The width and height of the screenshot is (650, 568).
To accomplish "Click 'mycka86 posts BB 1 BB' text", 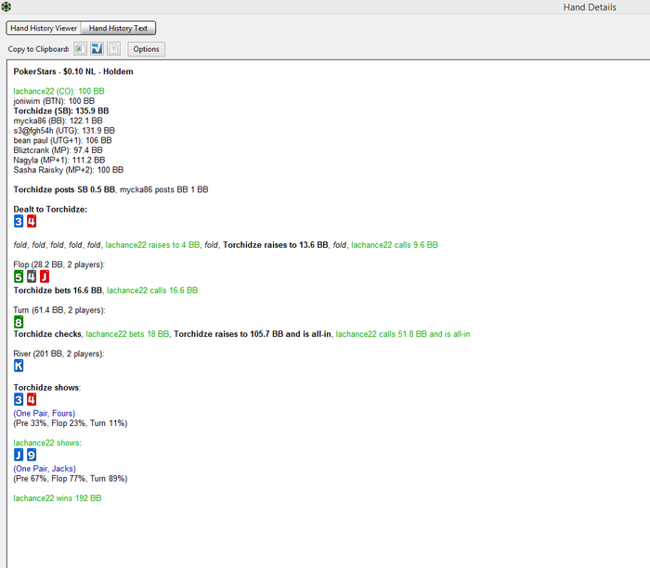I will tap(164, 189).
